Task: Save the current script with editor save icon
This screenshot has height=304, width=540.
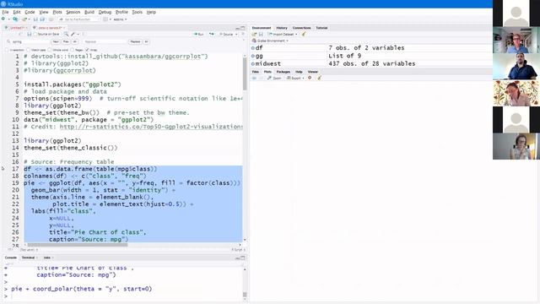Action: coord(30,35)
